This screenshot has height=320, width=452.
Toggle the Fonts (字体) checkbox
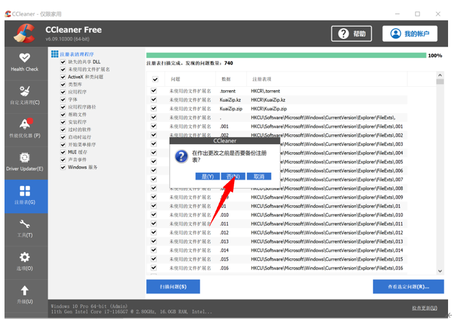pos(63,99)
